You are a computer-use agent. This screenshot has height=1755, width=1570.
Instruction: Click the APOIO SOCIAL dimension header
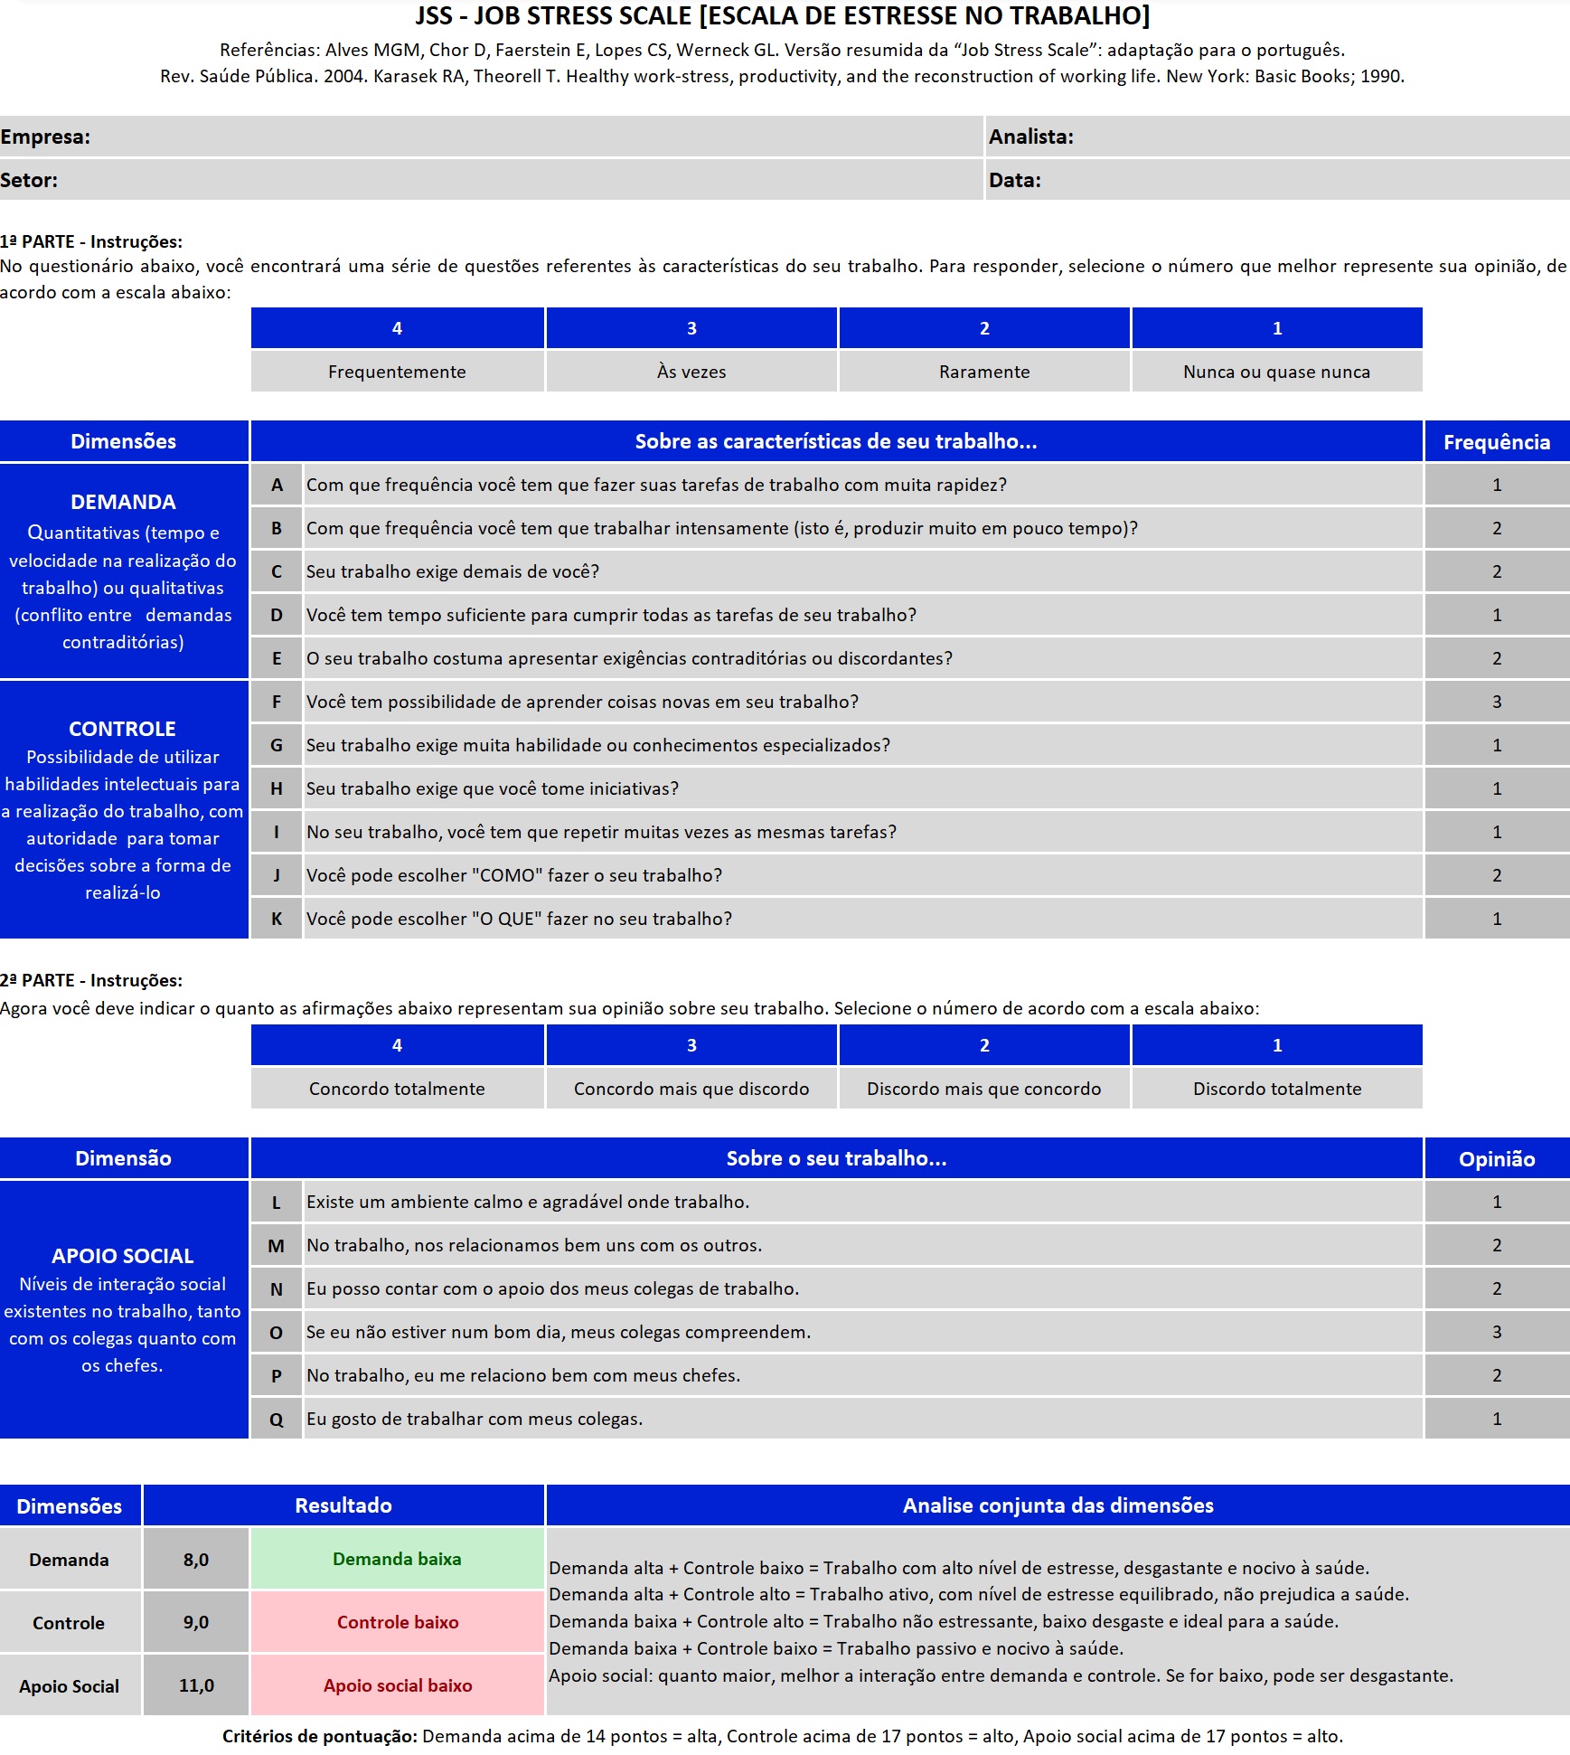pyautogui.click(x=123, y=1255)
